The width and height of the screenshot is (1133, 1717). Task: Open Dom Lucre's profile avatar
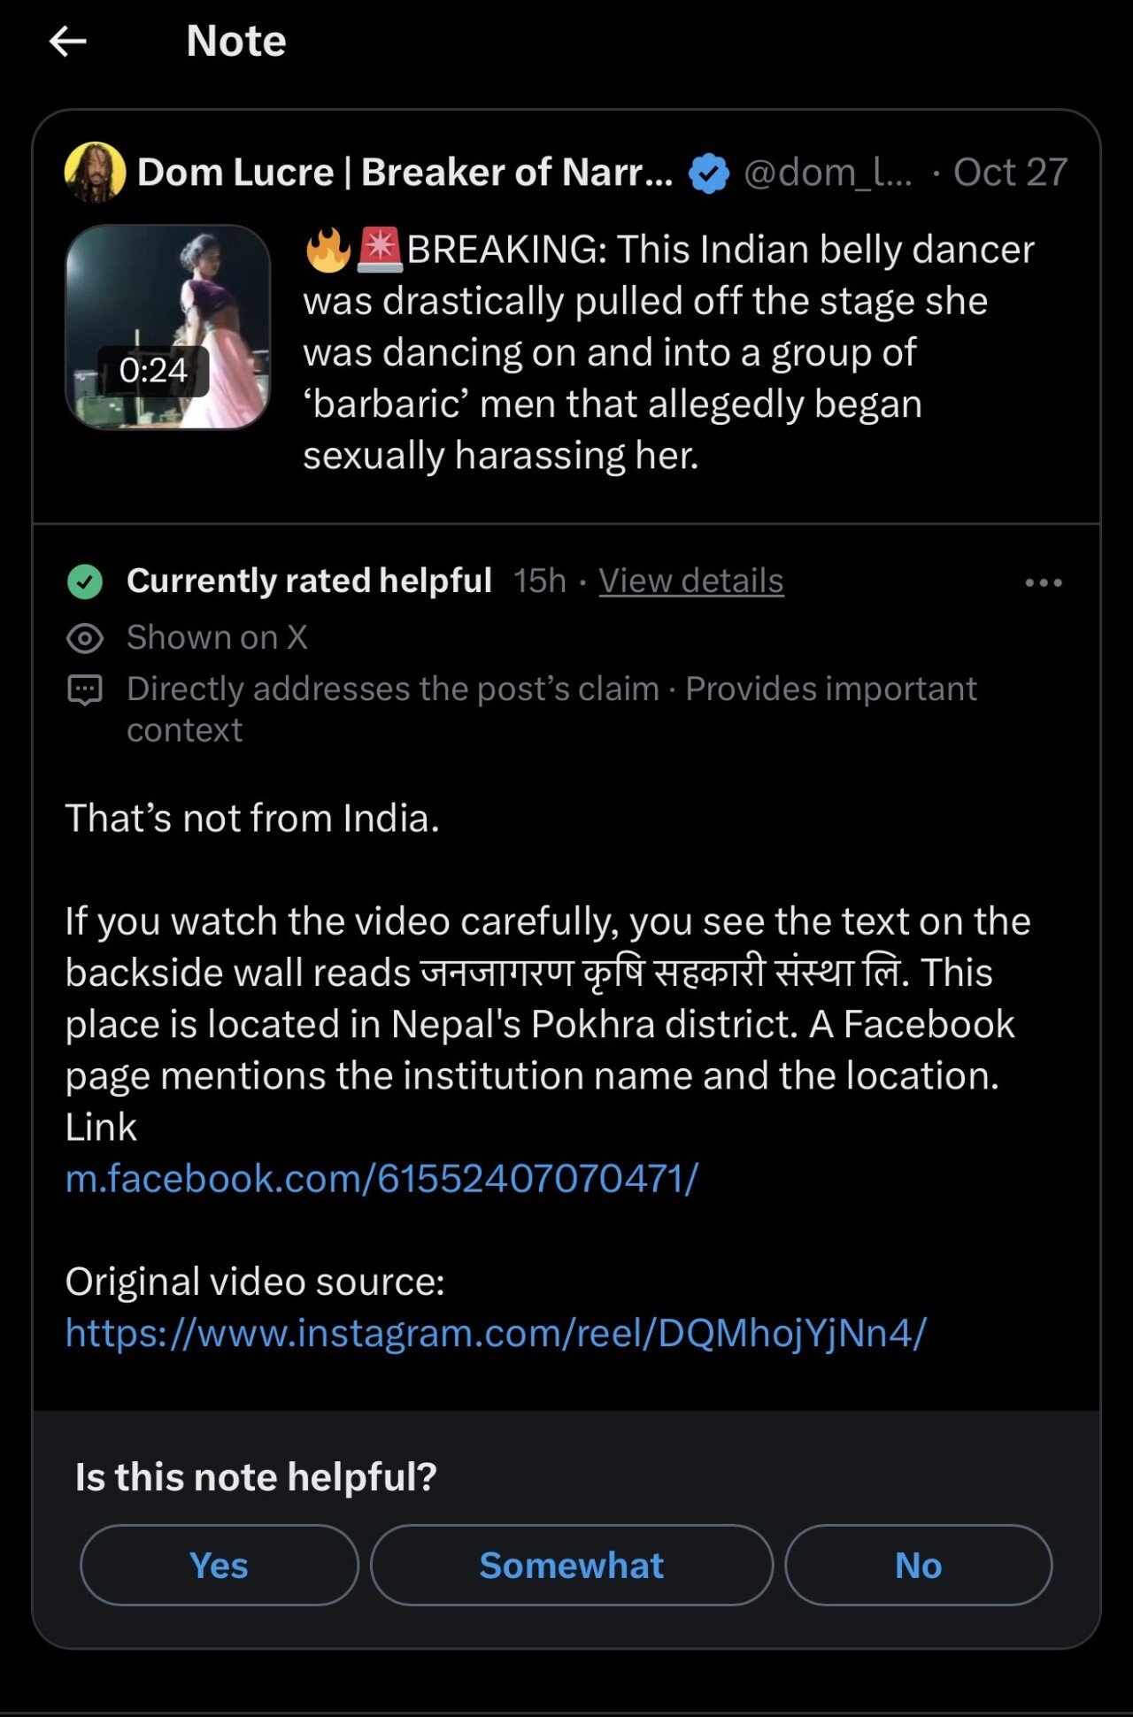point(95,172)
